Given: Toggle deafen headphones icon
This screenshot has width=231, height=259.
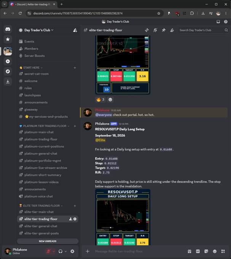Looking at the screenshot, I should (x=61, y=251).
